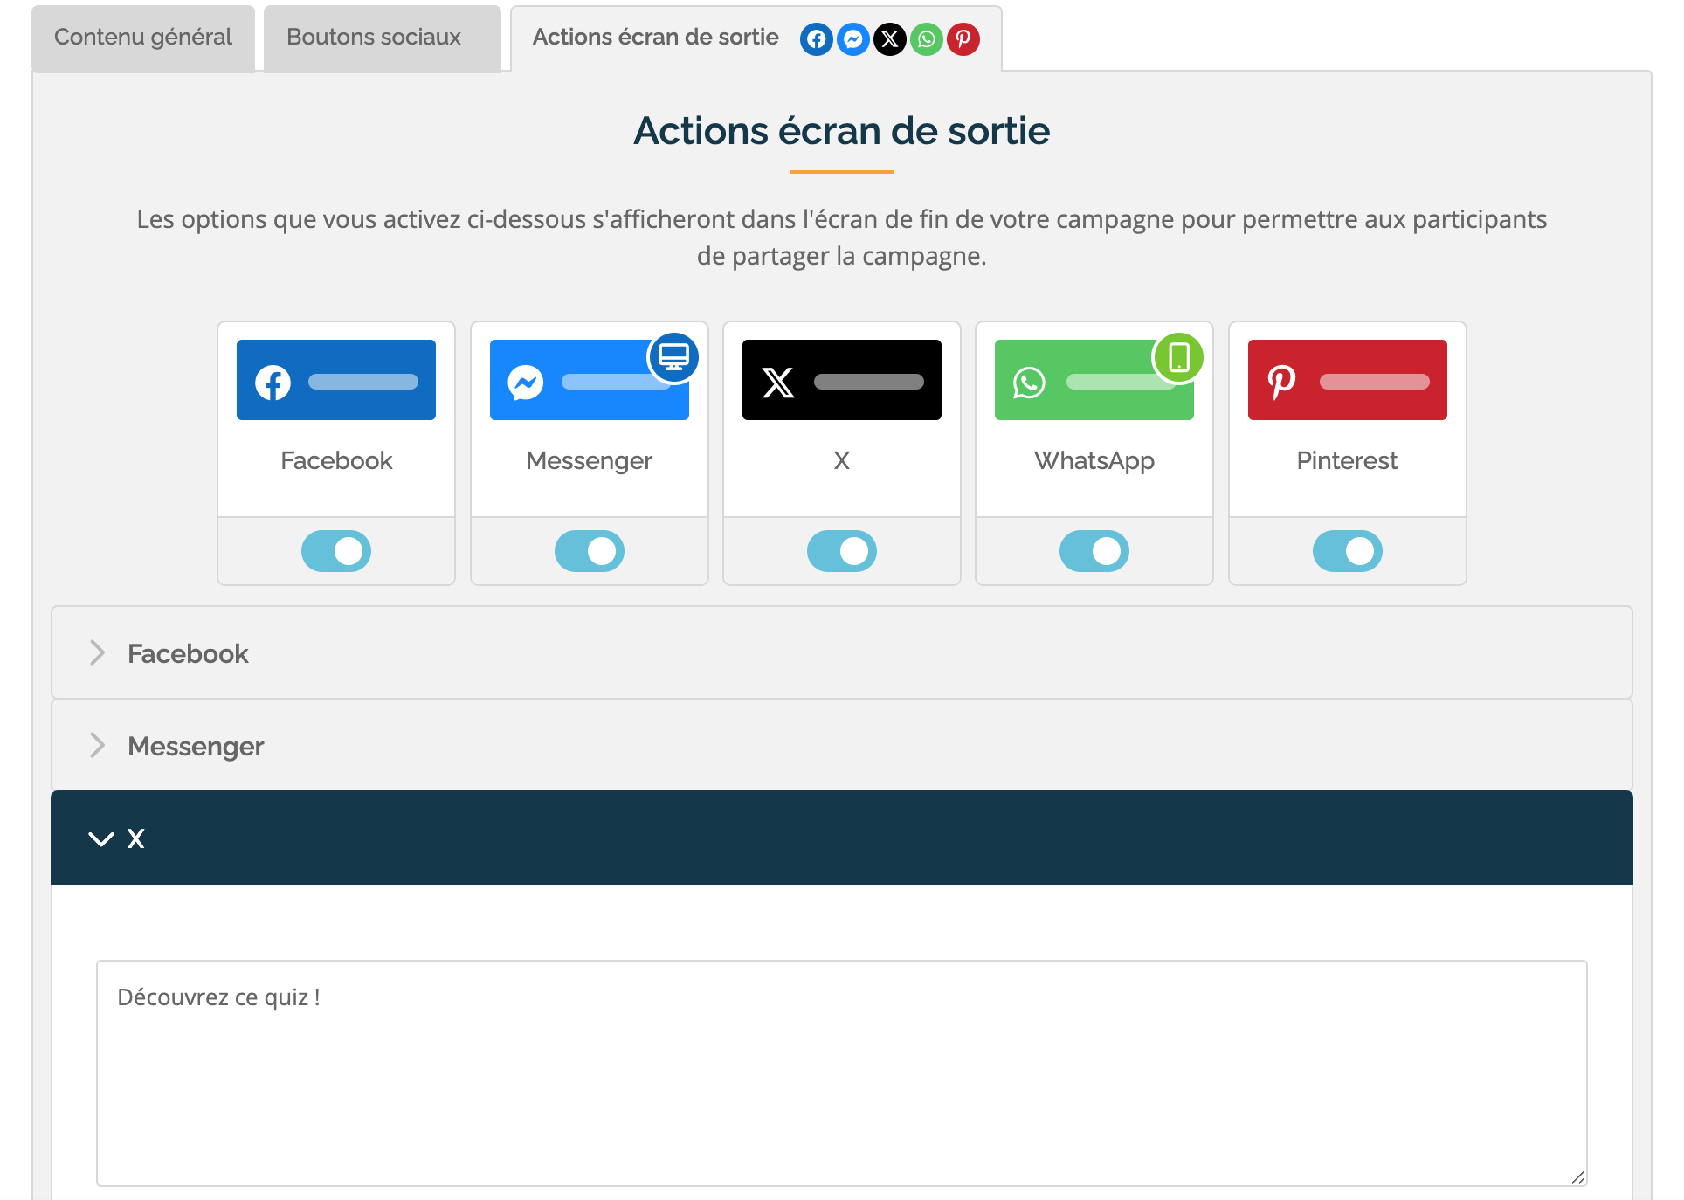Click the description paragraph about 'écran de fin'
Viewport: 1684px width, 1200px height.
(842, 237)
